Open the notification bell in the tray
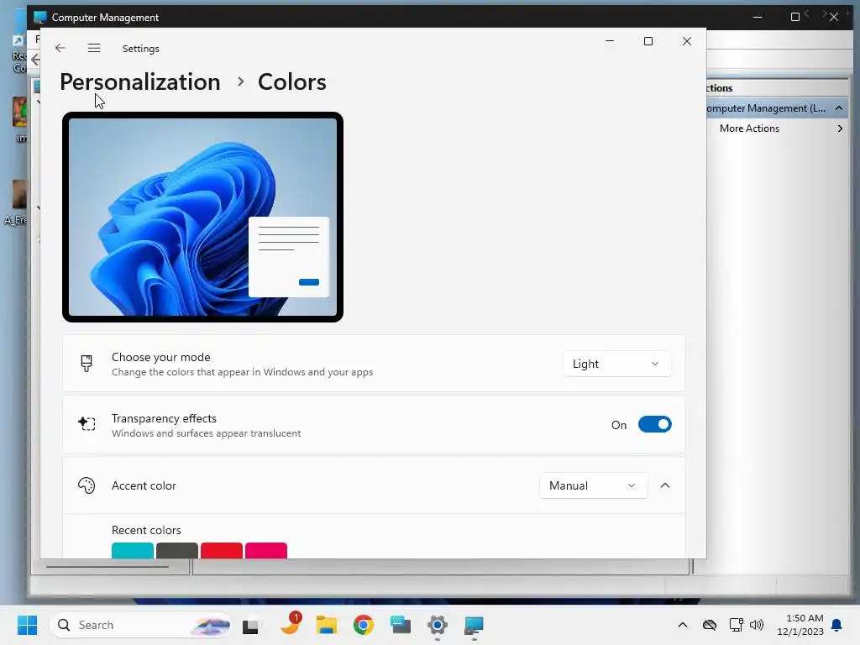 coord(837,625)
